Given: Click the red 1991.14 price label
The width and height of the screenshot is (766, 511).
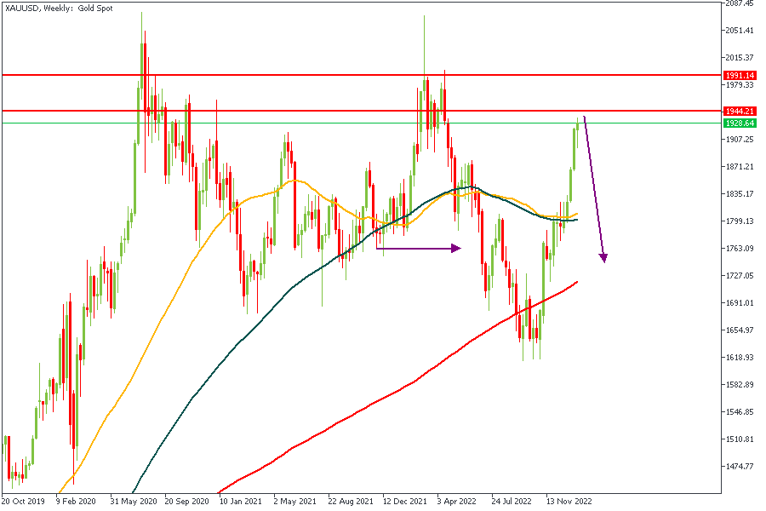Looking at the screenshot, I should pos(740,75).
